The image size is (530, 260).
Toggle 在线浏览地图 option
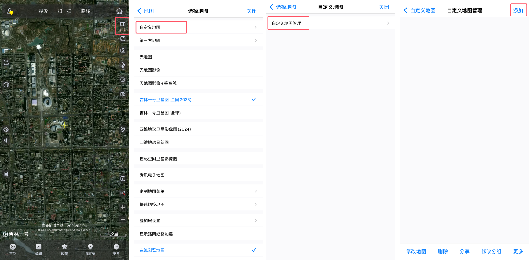click(x=198, y=250)
